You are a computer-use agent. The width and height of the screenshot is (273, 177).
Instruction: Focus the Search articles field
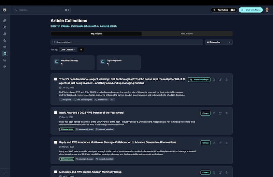pyautogui.click(x=127, y=42)
